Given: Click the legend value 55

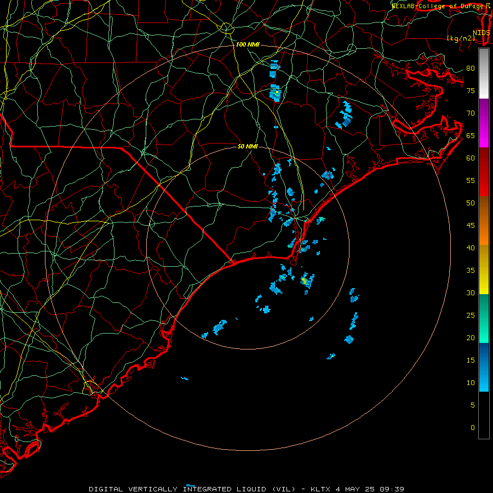Looking at the screenshot, I should (x=471, y=180).
